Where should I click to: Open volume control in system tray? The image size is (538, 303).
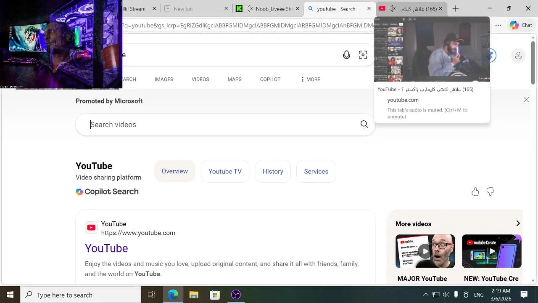click(446, 295)
